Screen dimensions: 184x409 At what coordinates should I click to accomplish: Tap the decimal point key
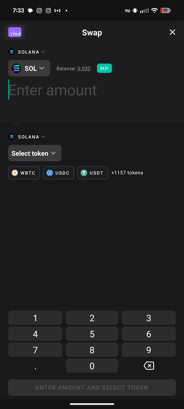click(x=35, y=366)
